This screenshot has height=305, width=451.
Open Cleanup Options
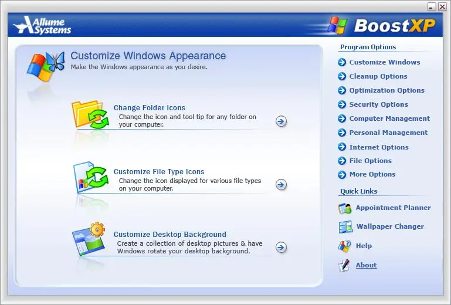point(378,76)
